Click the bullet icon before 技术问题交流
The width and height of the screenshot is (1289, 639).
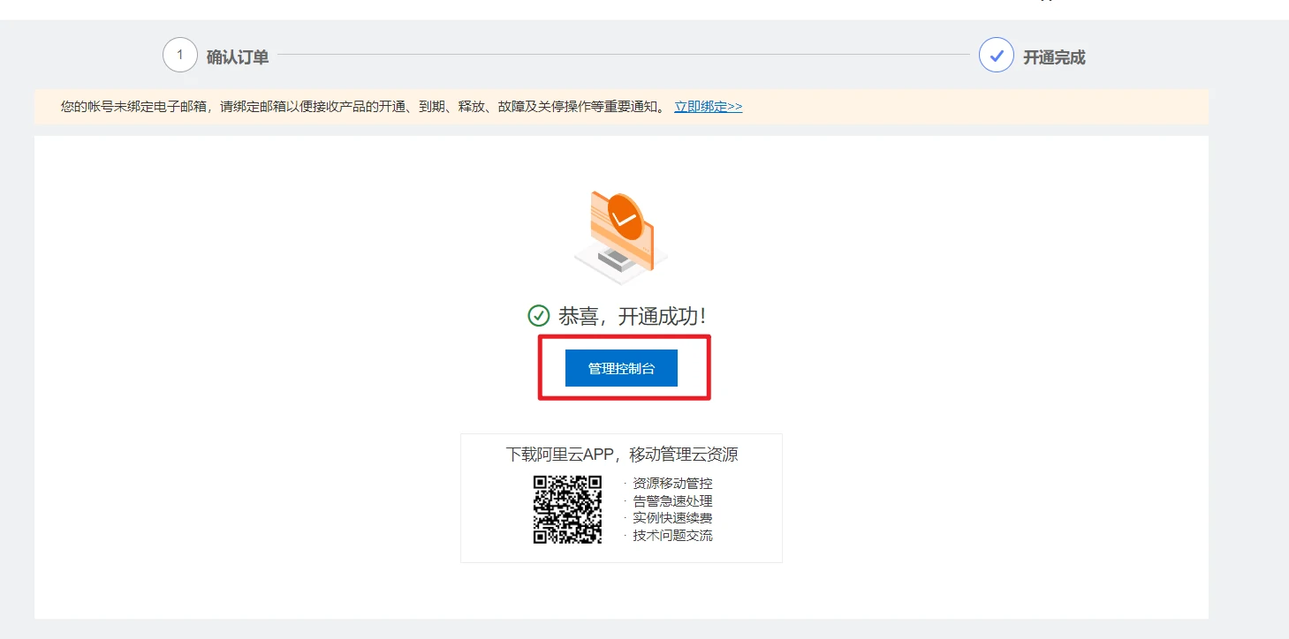click(x=624, y=534)
